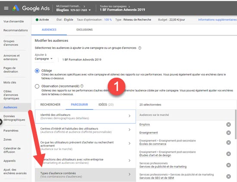
Task: Click the MLConseil Formati... breadcrumb
Action: coord(69,6)
